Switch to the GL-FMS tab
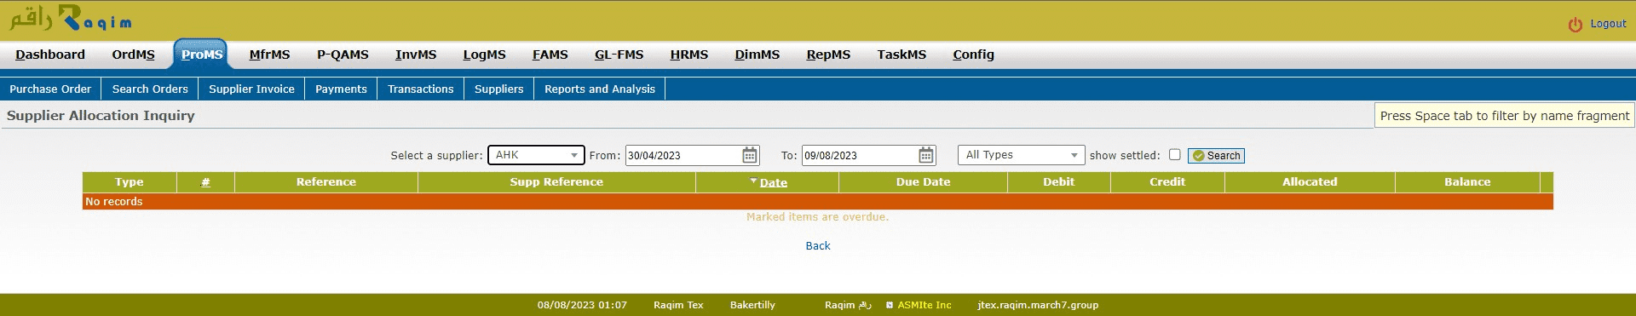This screenshot has width=1636, height=316. (619, 55)
